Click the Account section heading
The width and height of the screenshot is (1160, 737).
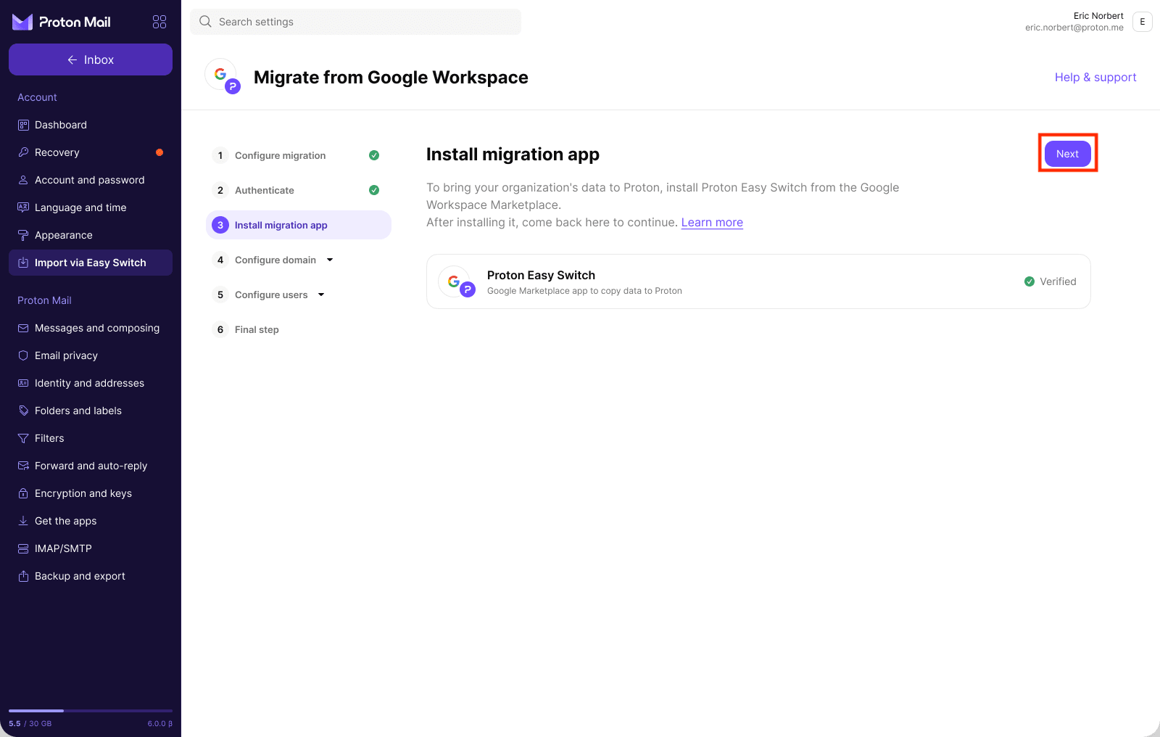[37, 97]
